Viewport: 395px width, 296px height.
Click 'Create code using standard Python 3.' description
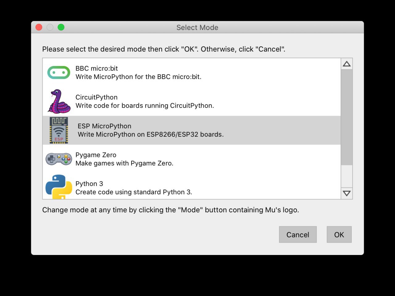pos(134,192)
